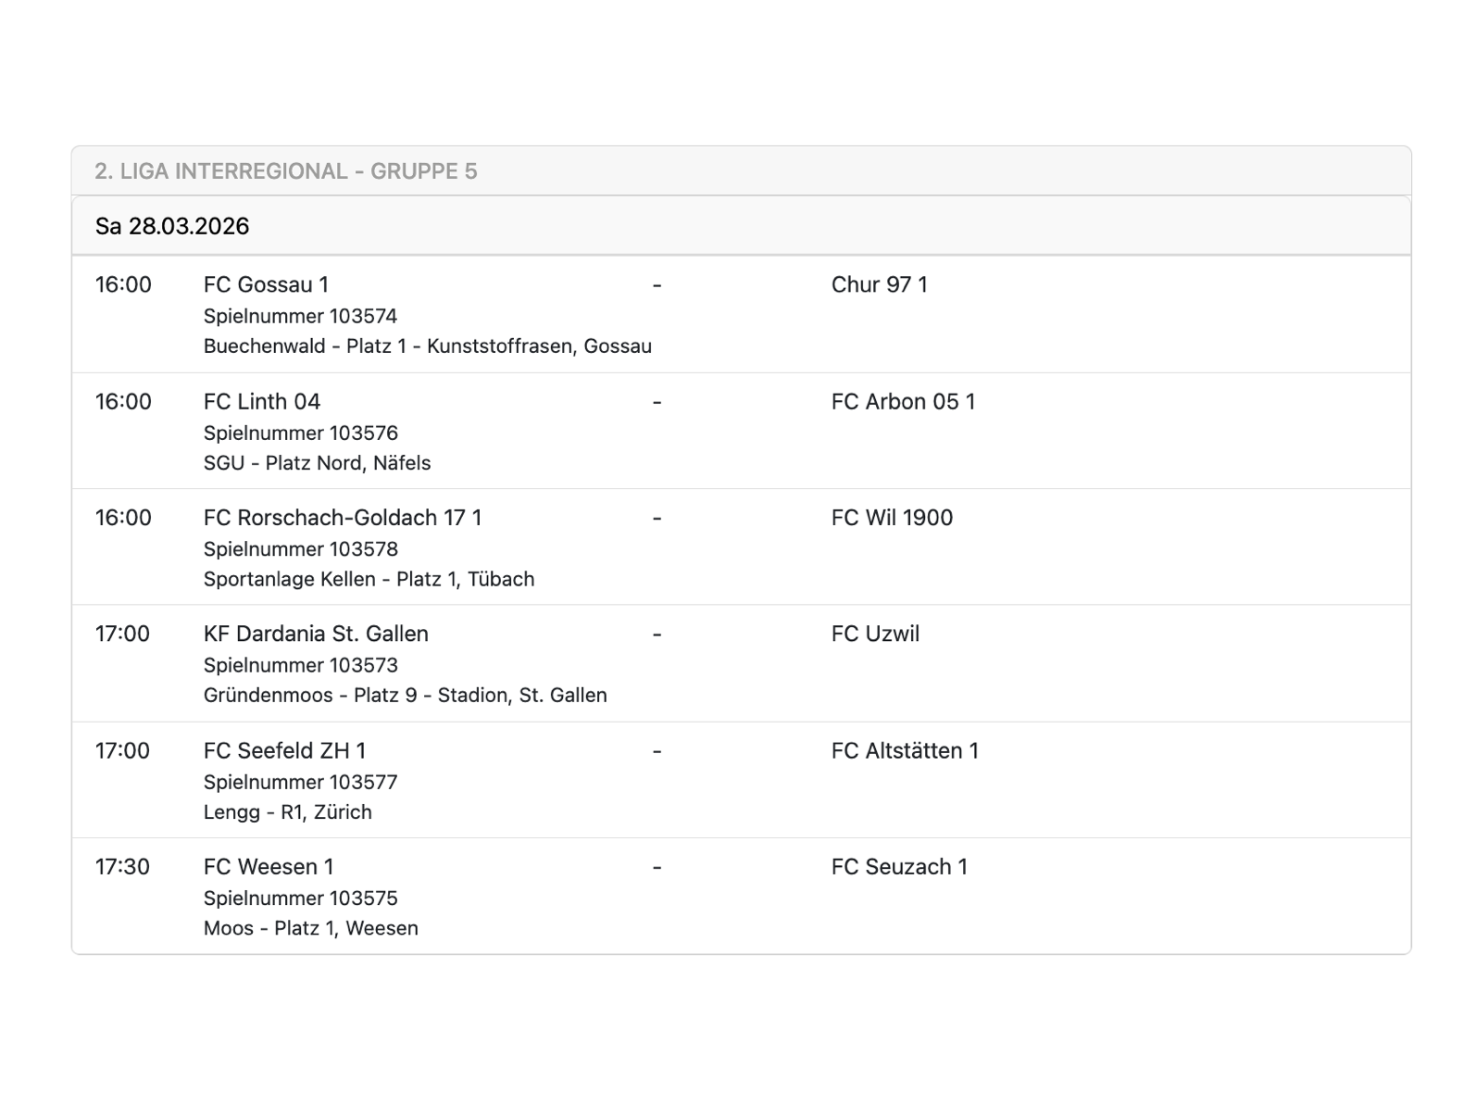Click the Lengg R1 Zürich venue text
The height and width of the screenshot is (1093, 1476).
[287, 812]
